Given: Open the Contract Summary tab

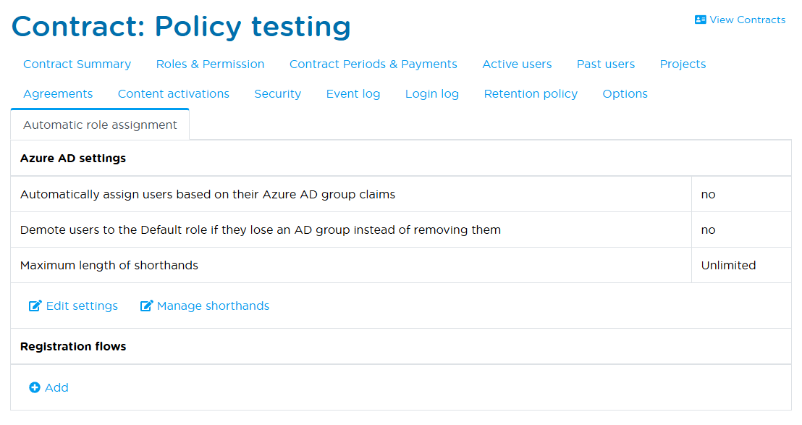Looking at the screenshot, I should [77, 64].
